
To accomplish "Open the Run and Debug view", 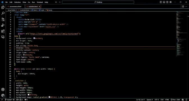I will tap(3, 25).
